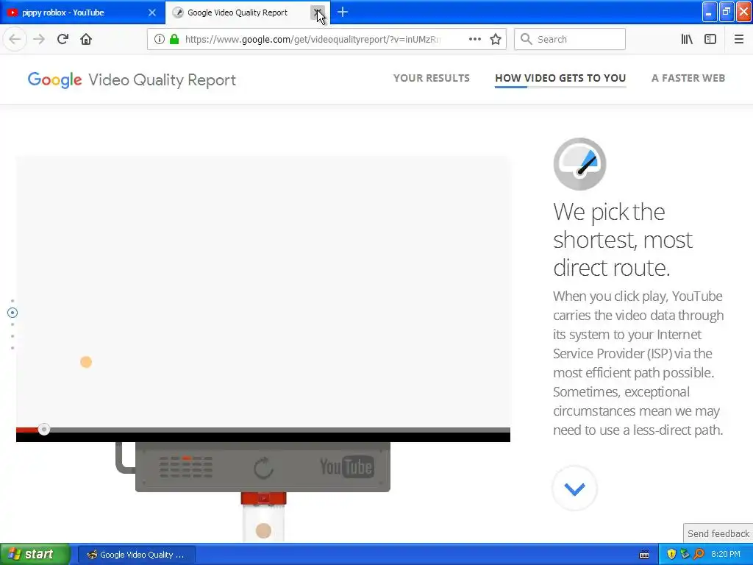This screenshot has height=565, width=753.
Task: Open the Firefox home page
Action: (86, 39)
